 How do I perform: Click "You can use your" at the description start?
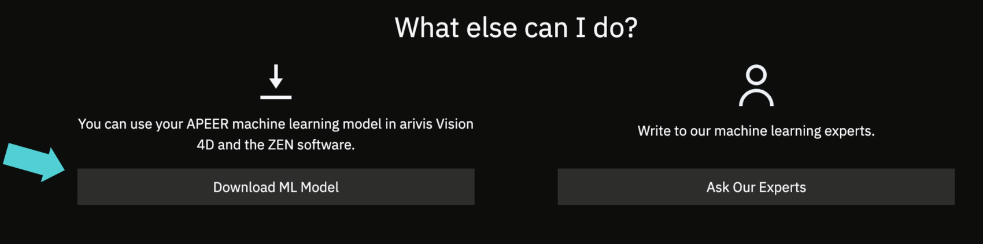coord(130,124)
